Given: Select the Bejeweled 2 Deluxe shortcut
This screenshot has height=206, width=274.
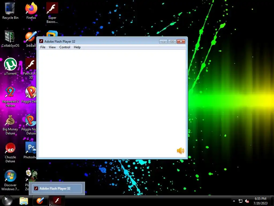Looking at the screenshot, I should tap(10, 97).
